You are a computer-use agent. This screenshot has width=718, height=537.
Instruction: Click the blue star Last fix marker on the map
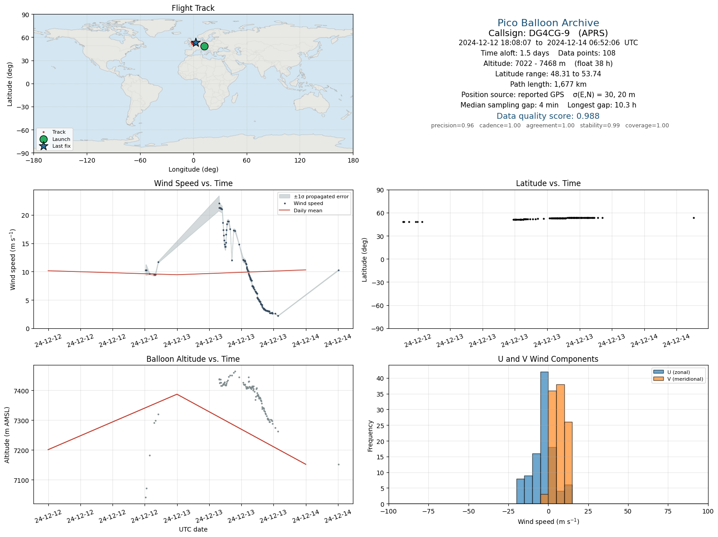[196, 42]
